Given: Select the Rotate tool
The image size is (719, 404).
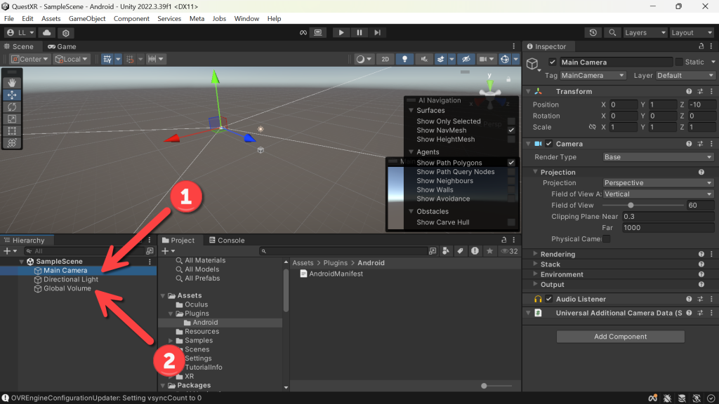Looking at the screenshot, I should pyautogui.click(x=12, y=107).
